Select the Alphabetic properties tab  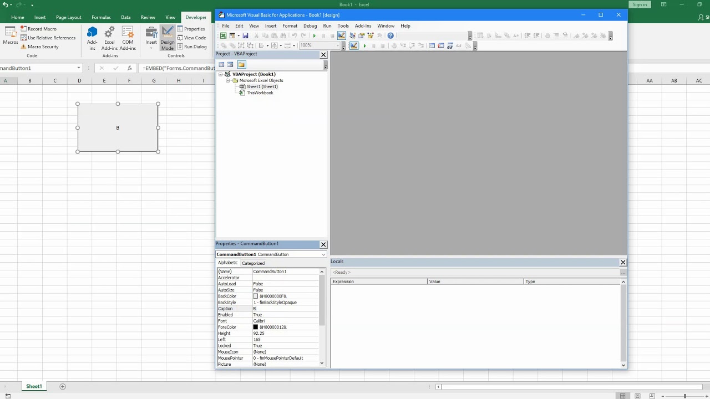click(227, 263)
